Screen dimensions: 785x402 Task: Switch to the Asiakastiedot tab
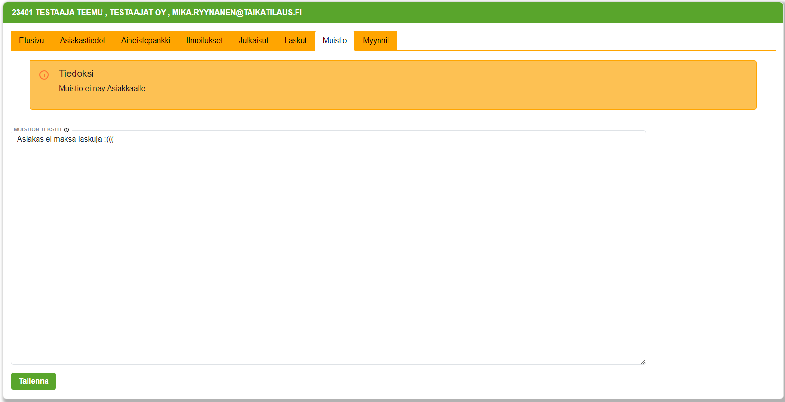click(83, 41)
